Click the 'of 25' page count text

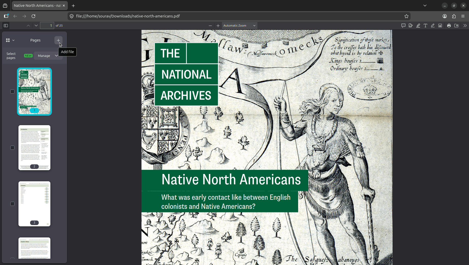pos(59,26)
